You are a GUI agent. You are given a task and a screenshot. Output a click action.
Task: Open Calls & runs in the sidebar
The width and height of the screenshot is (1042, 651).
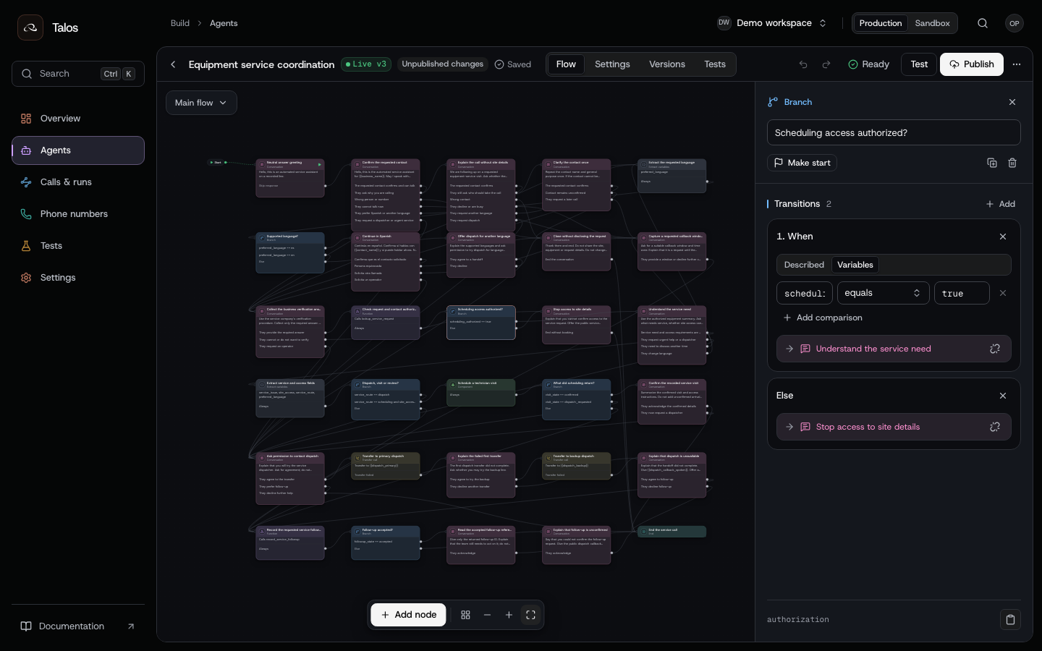pyautogui.click(x=78, y=182)
